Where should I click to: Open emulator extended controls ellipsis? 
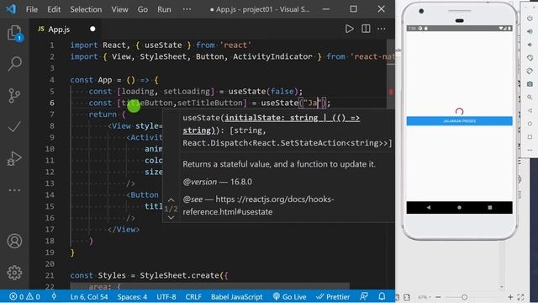pyautogui.click(x=530, y=150)
